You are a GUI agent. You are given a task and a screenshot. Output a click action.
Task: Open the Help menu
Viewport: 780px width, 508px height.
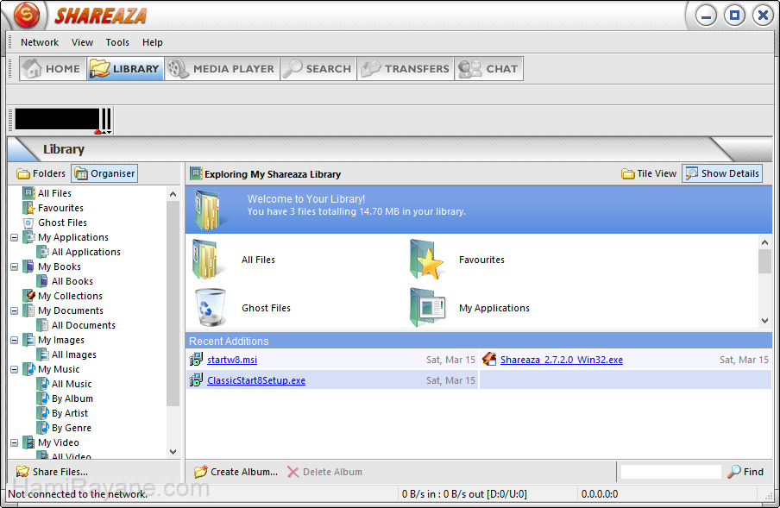tap(152, 42)
